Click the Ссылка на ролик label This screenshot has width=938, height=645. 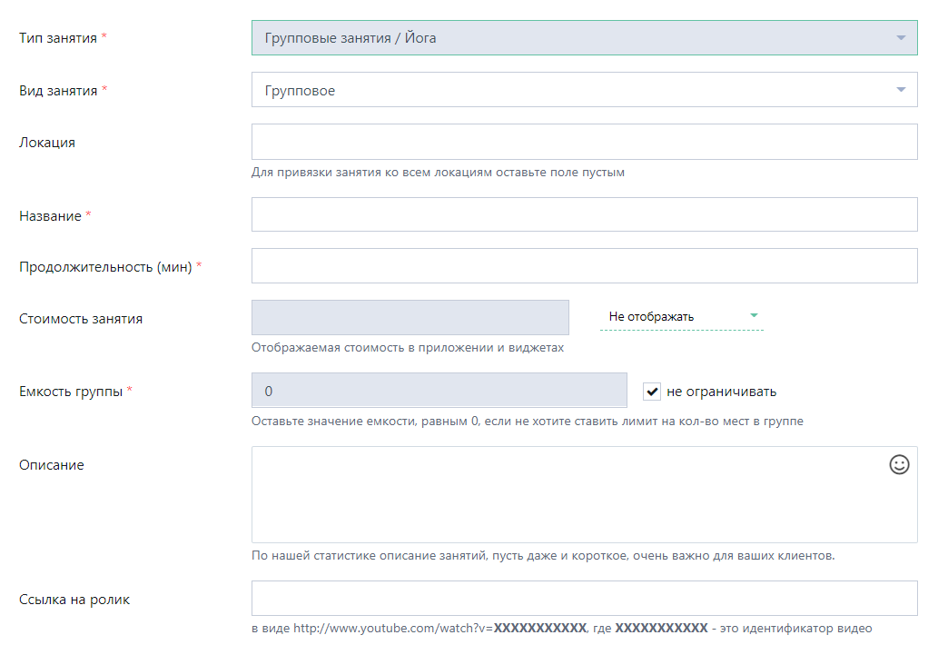pos(74,600)
